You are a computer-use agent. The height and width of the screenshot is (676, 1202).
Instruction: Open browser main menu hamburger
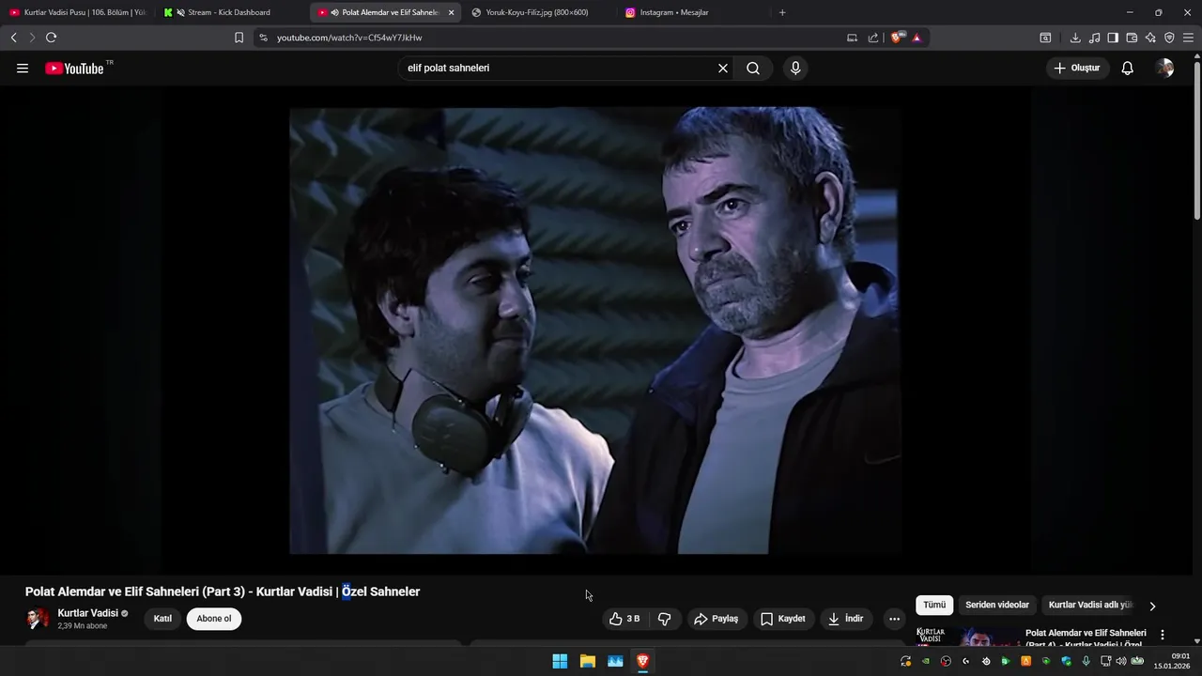(1189, 38)
